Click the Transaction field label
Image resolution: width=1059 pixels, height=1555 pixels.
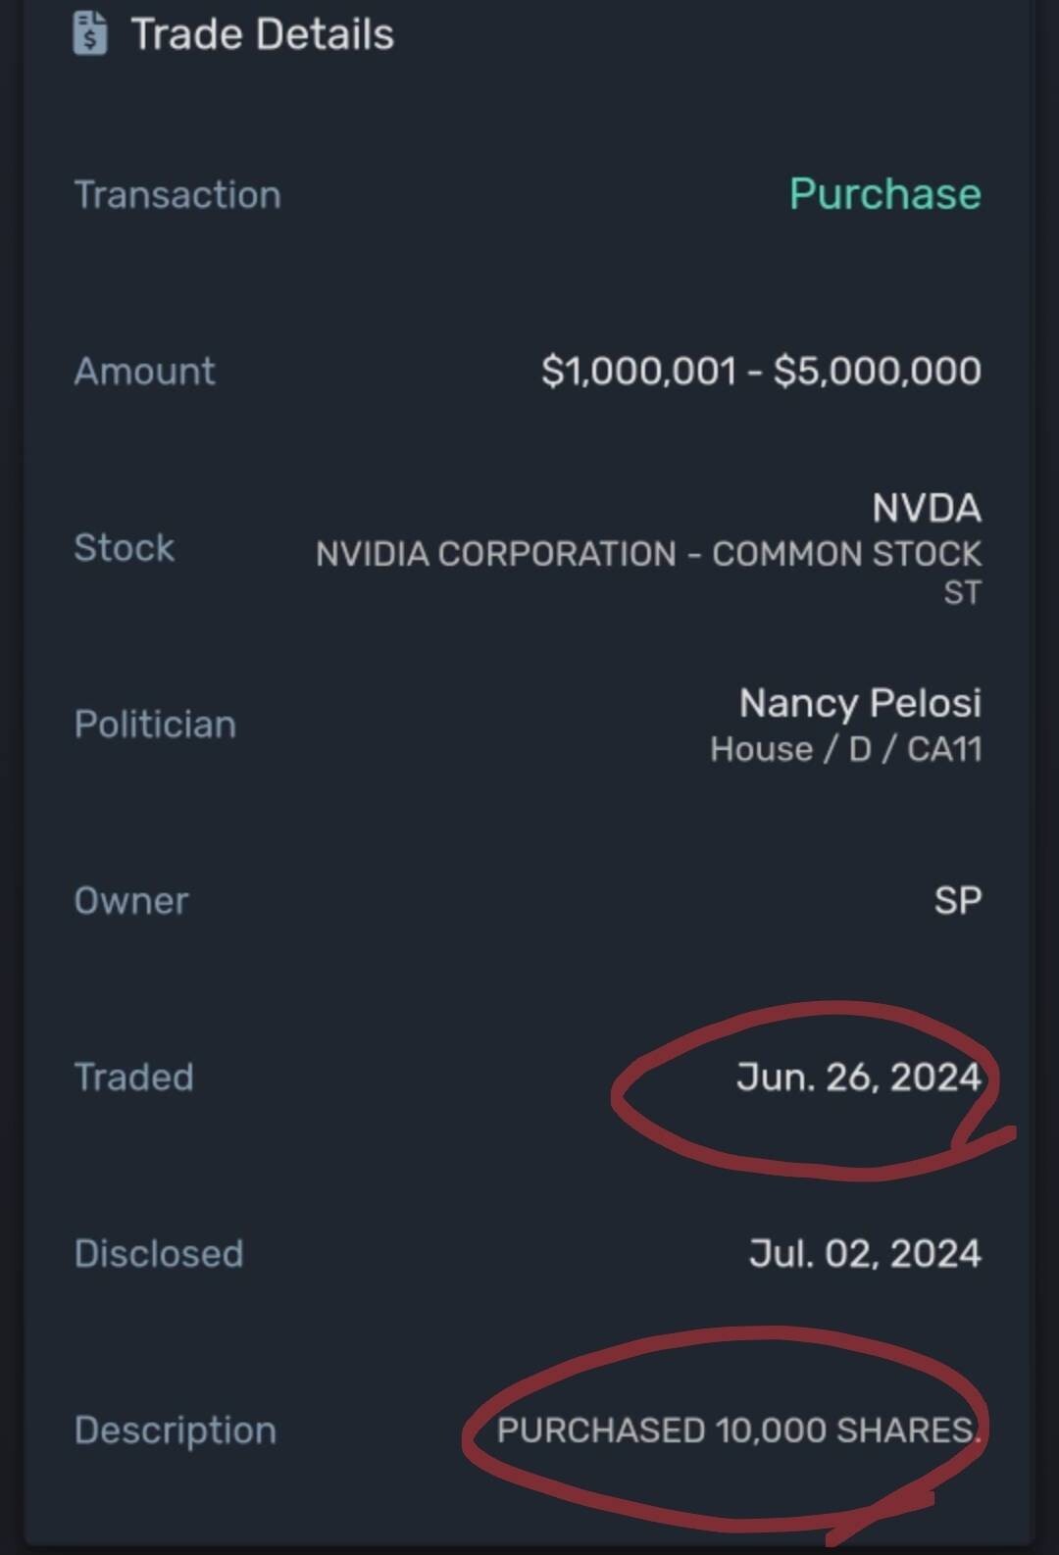point(177,195)
